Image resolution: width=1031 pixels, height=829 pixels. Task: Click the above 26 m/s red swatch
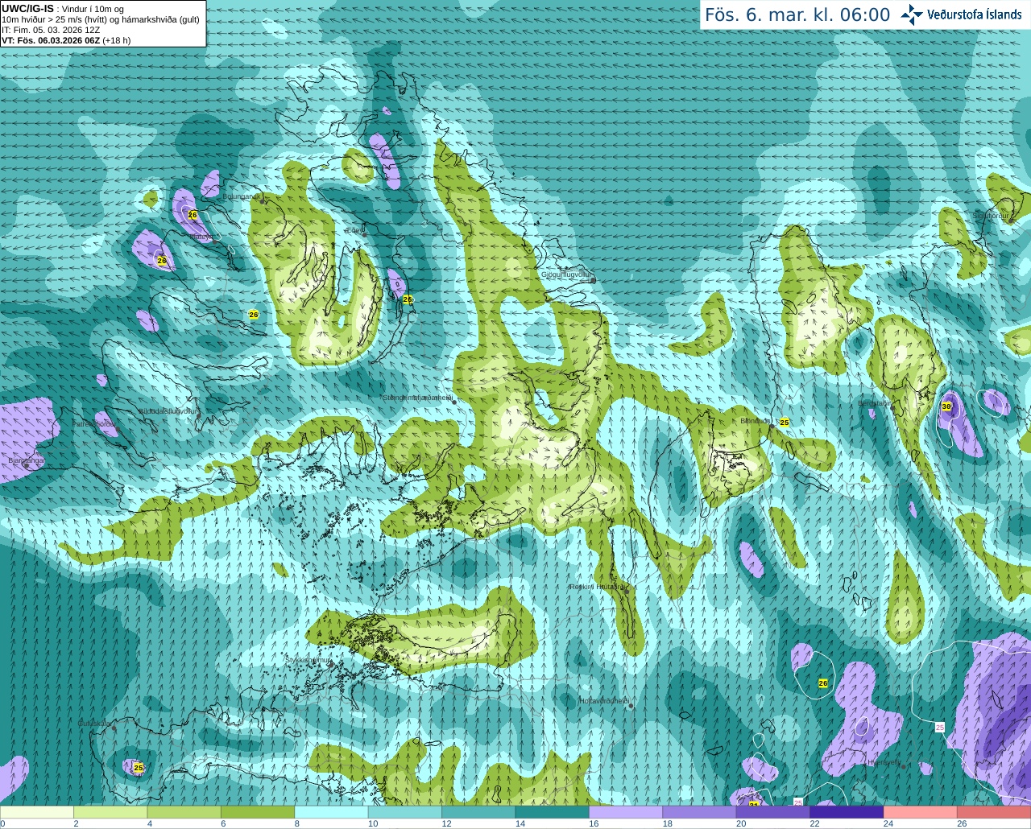tap(994, 812)
